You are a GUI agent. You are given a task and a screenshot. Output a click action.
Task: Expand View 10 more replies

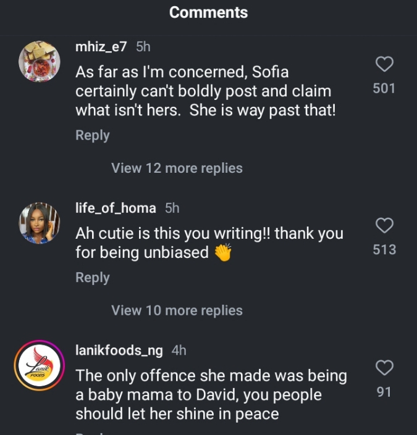177,310
